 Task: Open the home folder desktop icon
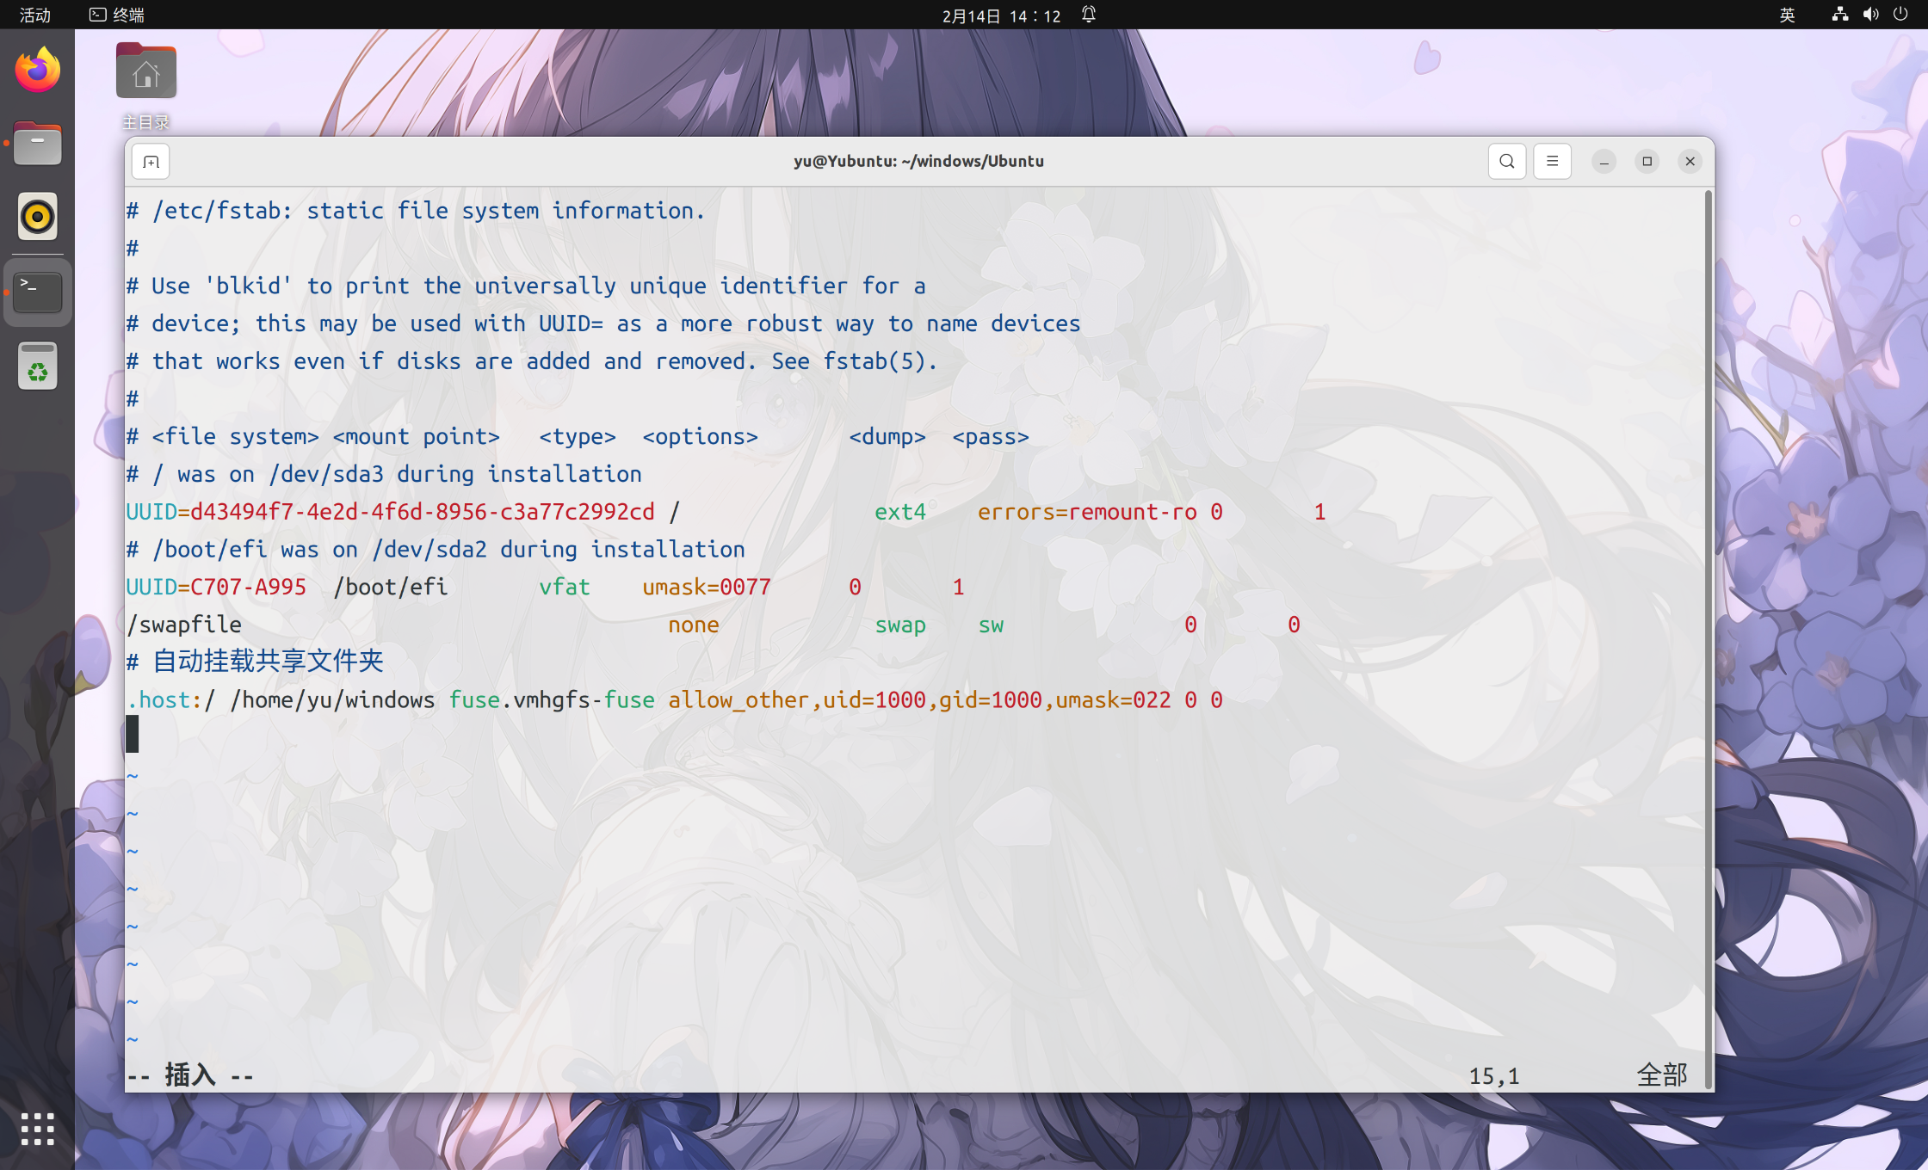(x=146, y=73)
